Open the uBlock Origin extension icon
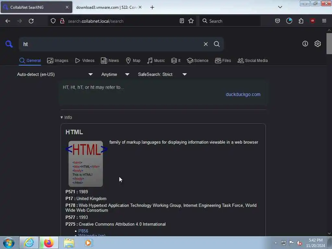The width and height of the screenshot is (332, 249). click(312, 21)
